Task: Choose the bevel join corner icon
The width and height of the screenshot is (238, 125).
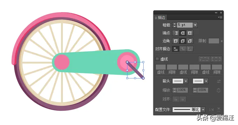Action: 190,41
